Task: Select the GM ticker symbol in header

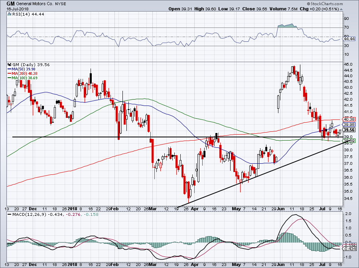Action: pyautogui.click(x=10, y=4)
